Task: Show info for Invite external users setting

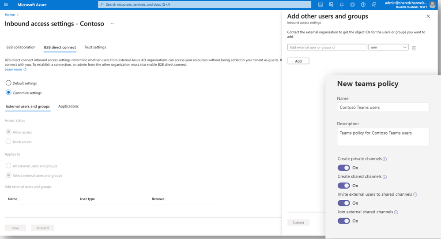Action: (415, 194)
